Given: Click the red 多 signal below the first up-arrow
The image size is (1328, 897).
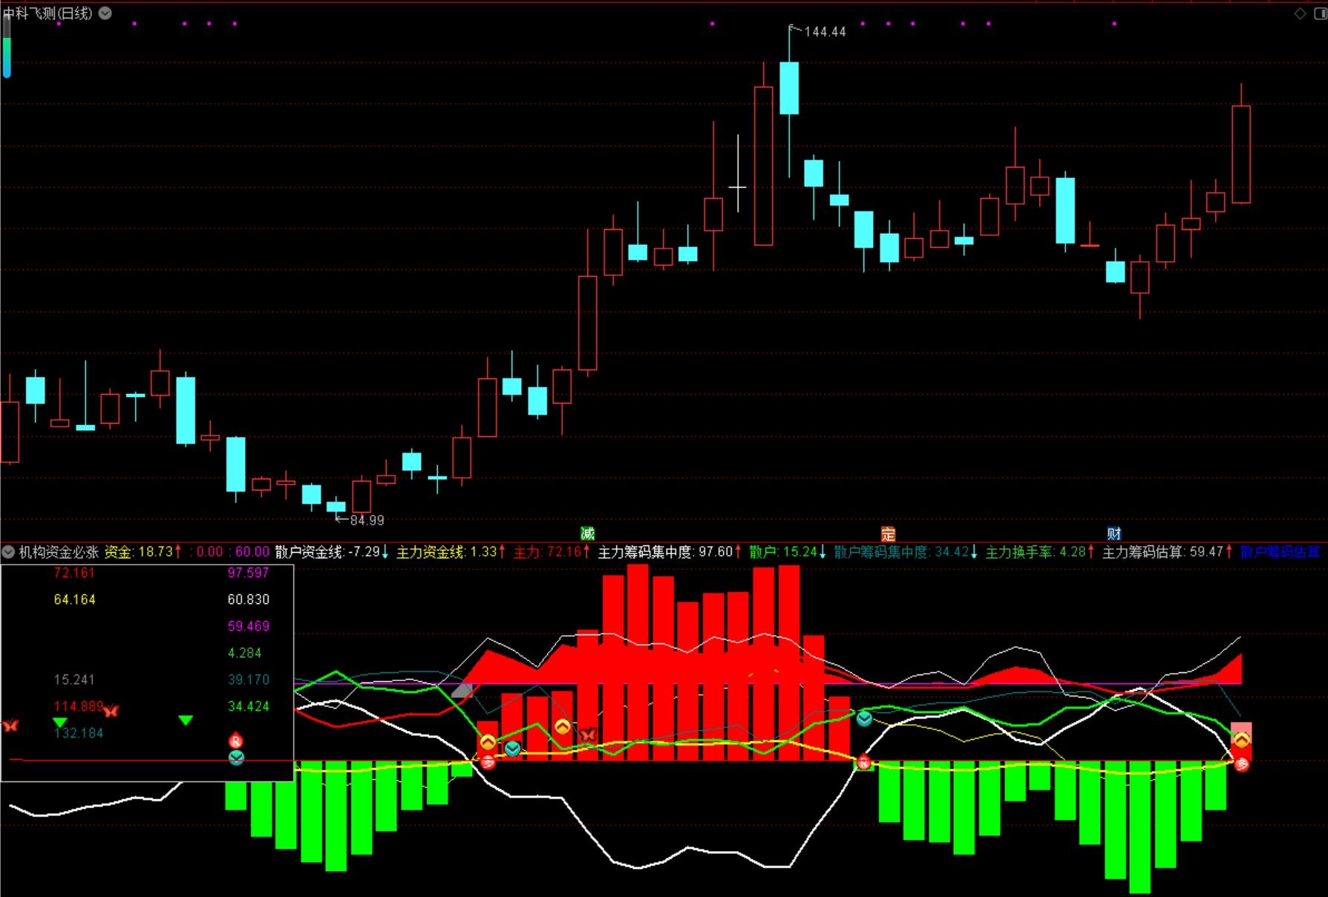Looking at the screenshot, I should pyautogui.click(x=488, y=762).
